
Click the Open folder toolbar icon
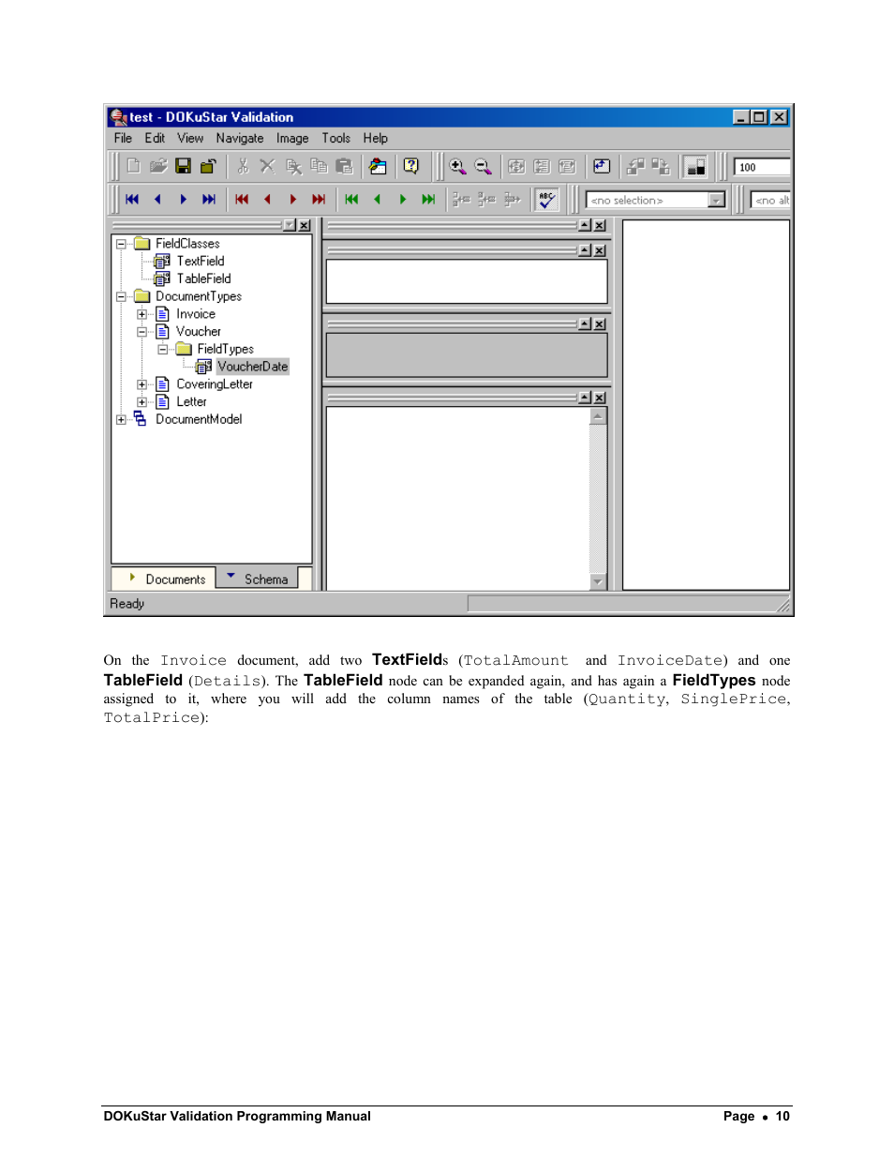tap(158, 166)
